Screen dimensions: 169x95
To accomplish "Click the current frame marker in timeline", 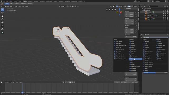I will 22,92.
